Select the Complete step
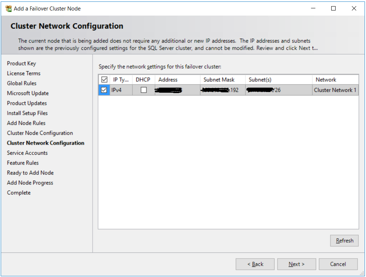This screenshot has width=366, height=277. point(19,193)
